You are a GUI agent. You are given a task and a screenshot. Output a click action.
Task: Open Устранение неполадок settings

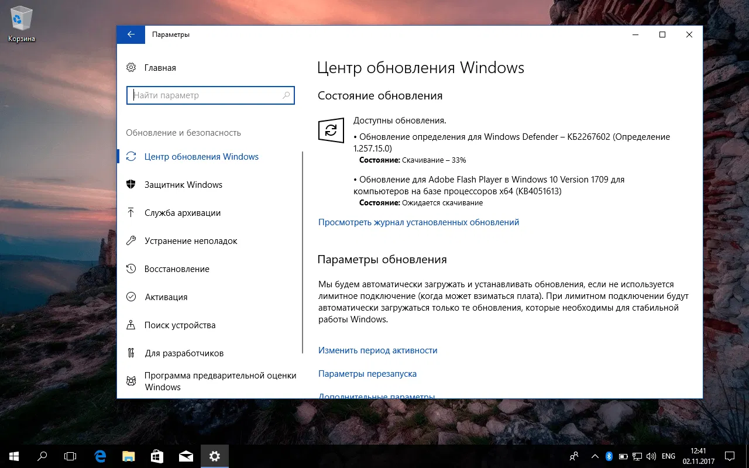[x=191, y=240]
